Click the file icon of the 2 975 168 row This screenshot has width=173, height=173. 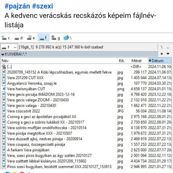(x=4, y=116)
